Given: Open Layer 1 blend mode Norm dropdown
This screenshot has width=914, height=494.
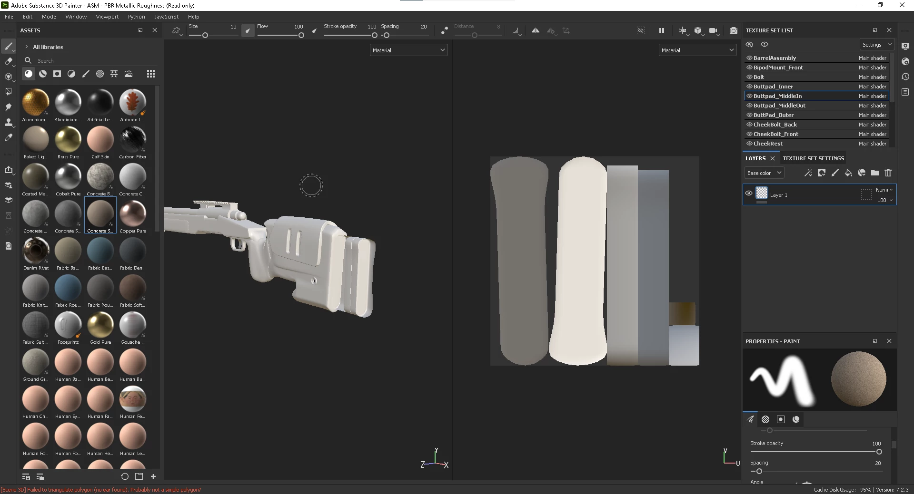Looking at the screenshot, I should pos(884,190).
